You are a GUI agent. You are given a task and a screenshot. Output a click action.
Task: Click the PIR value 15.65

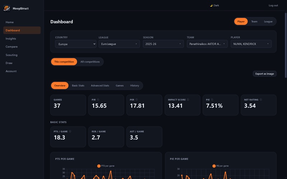click(x=99, y=106)
